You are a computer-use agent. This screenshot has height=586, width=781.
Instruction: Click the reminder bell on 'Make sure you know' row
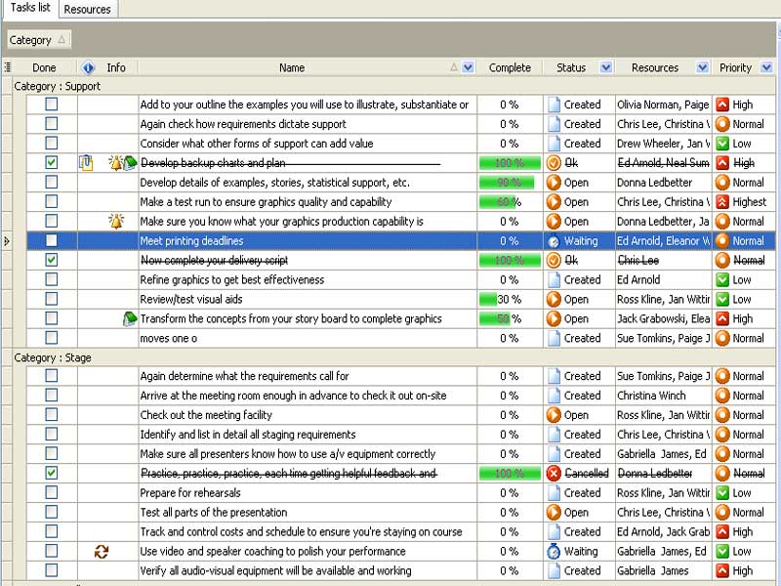point(116,222)
